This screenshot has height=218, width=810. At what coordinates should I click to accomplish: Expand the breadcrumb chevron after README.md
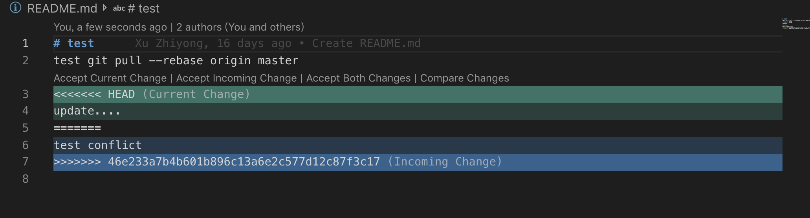(x=104, y=8)
